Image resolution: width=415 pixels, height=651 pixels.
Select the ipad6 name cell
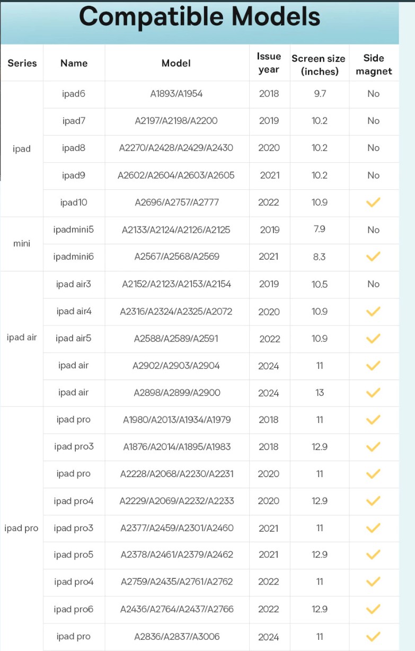[x=74, y=94]
